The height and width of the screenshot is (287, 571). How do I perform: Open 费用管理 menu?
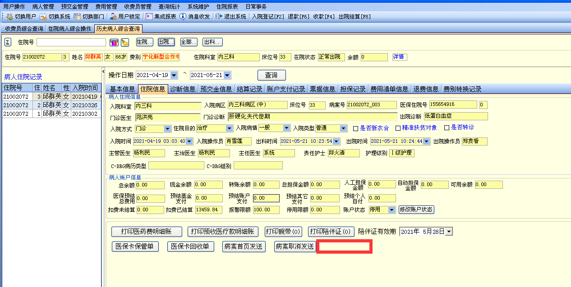coord(106,6)
